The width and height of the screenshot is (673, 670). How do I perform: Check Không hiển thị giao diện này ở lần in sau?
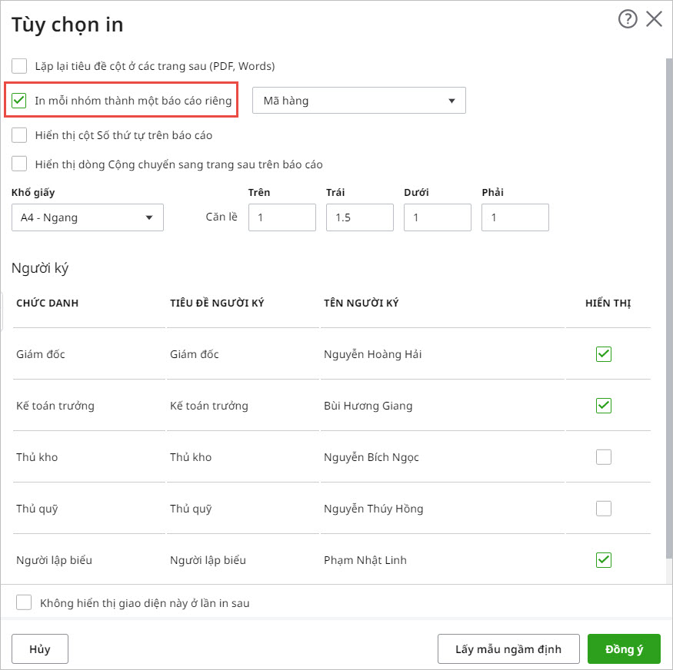pyautogui.click(x=25, y=603)
